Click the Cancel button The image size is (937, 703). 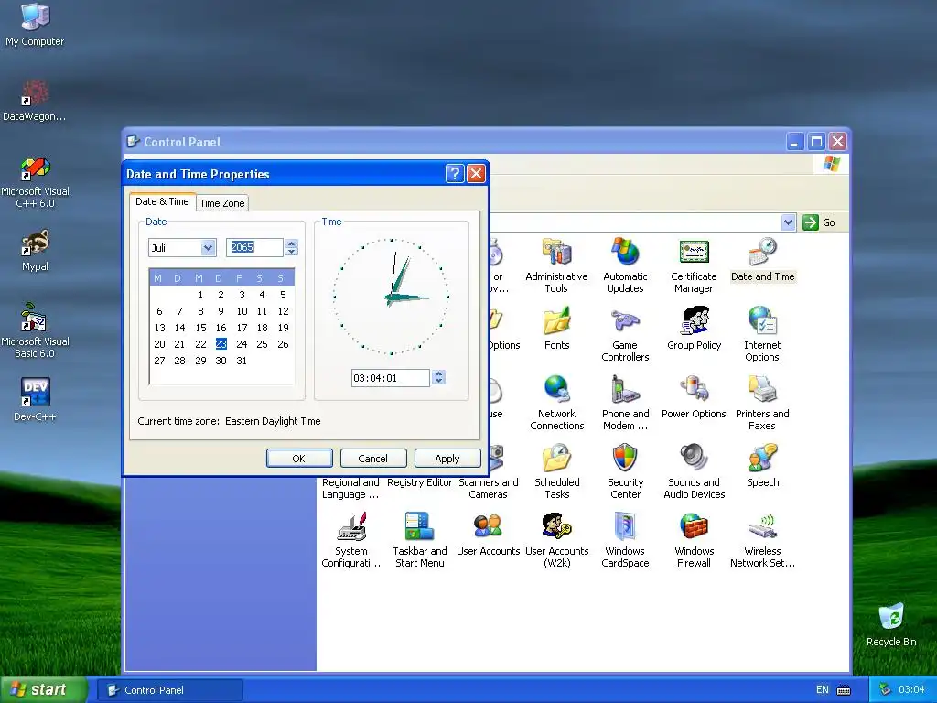click(373, 459)
